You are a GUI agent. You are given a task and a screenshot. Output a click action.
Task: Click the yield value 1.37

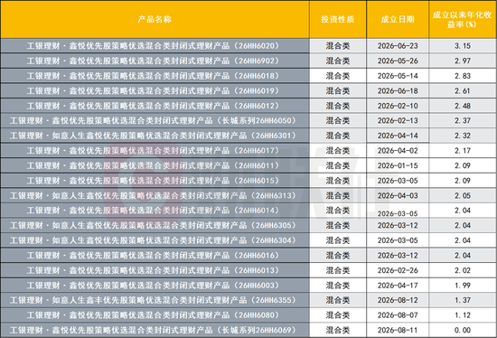pos(463,300)
